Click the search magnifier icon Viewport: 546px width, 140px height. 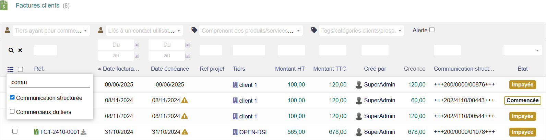point(11,50)
